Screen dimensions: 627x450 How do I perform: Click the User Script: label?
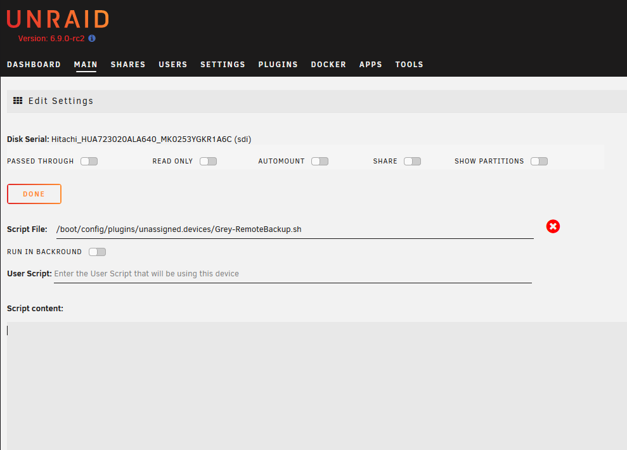click(x=29, y=274)
